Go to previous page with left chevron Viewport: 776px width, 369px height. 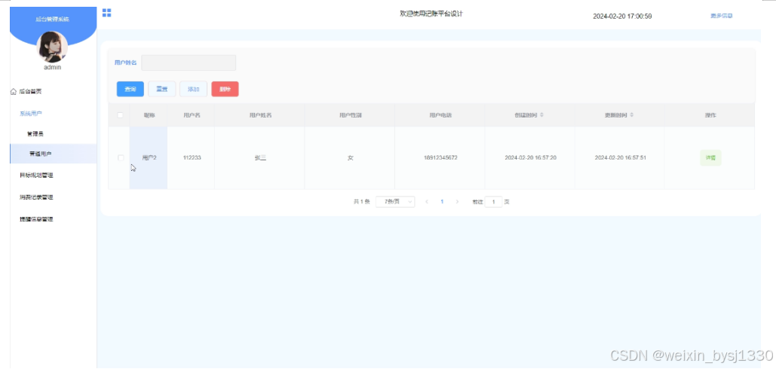[427, 202]
